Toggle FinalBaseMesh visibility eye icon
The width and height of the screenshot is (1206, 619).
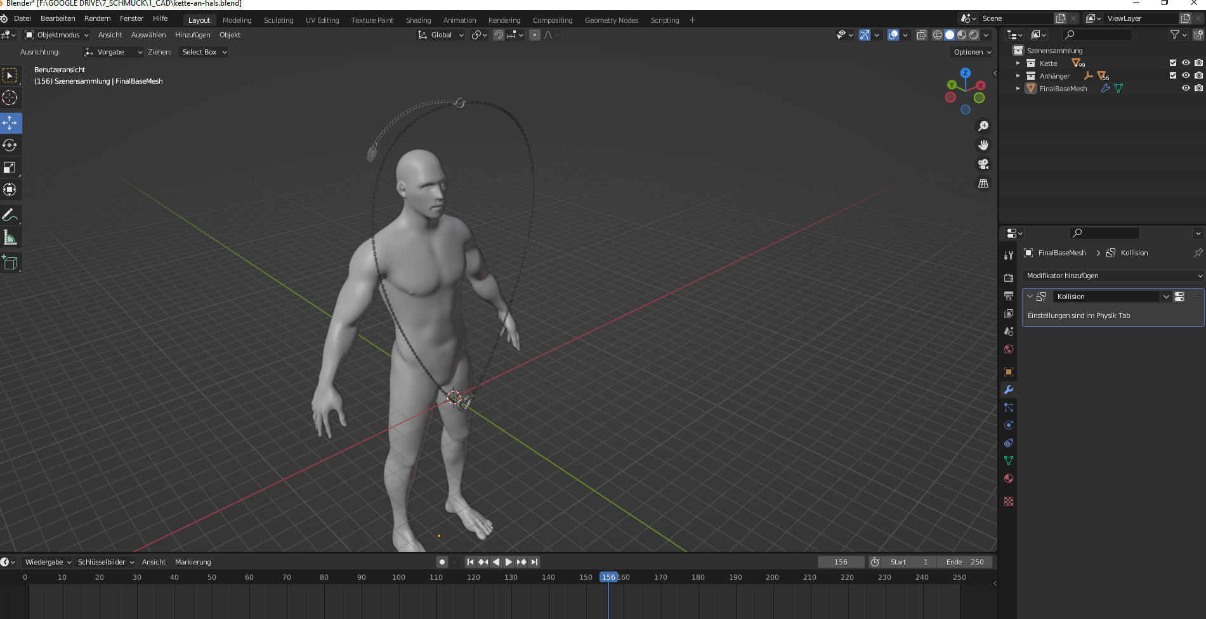point(1185,88)
